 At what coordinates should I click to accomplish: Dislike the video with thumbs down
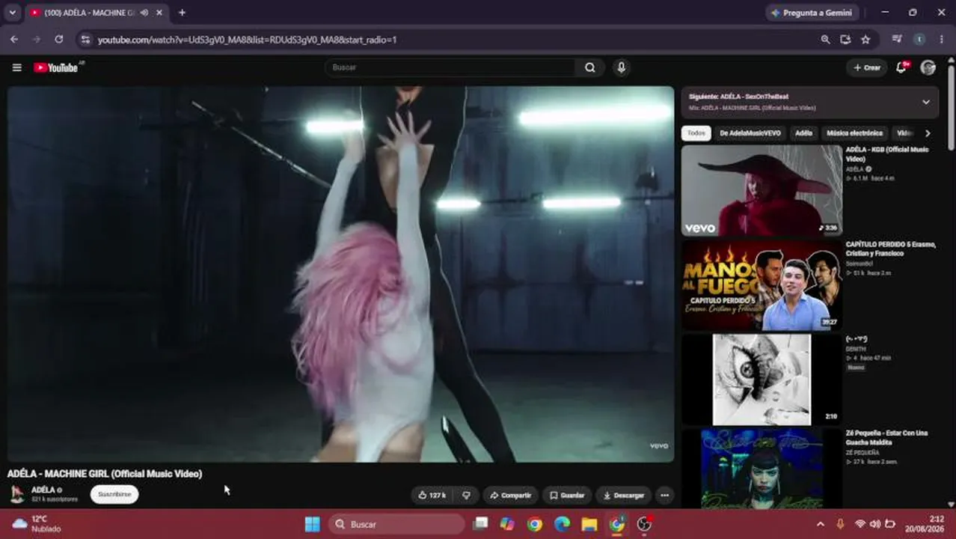[466, 495]
